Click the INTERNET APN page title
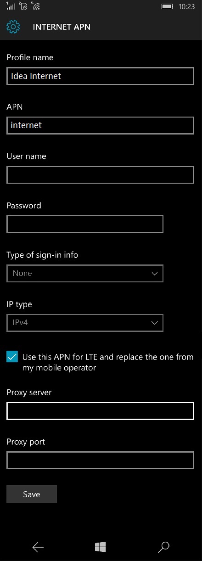Viewport: 202px width, 561px height. (x=62, y=27)
